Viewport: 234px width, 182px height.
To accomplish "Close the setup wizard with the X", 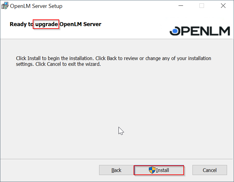I will click(x=223, y=6).
